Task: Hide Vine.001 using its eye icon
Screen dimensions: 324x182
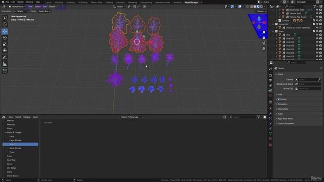Action: pyautogui.click(x=317, y=38)
